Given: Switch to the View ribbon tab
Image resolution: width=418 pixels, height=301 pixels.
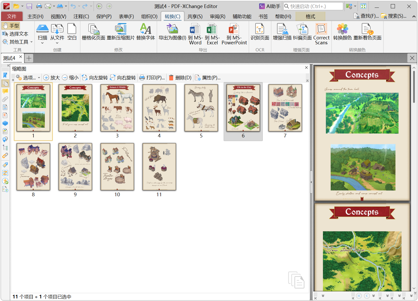Looking at the screenshot, I should [59, 16].
